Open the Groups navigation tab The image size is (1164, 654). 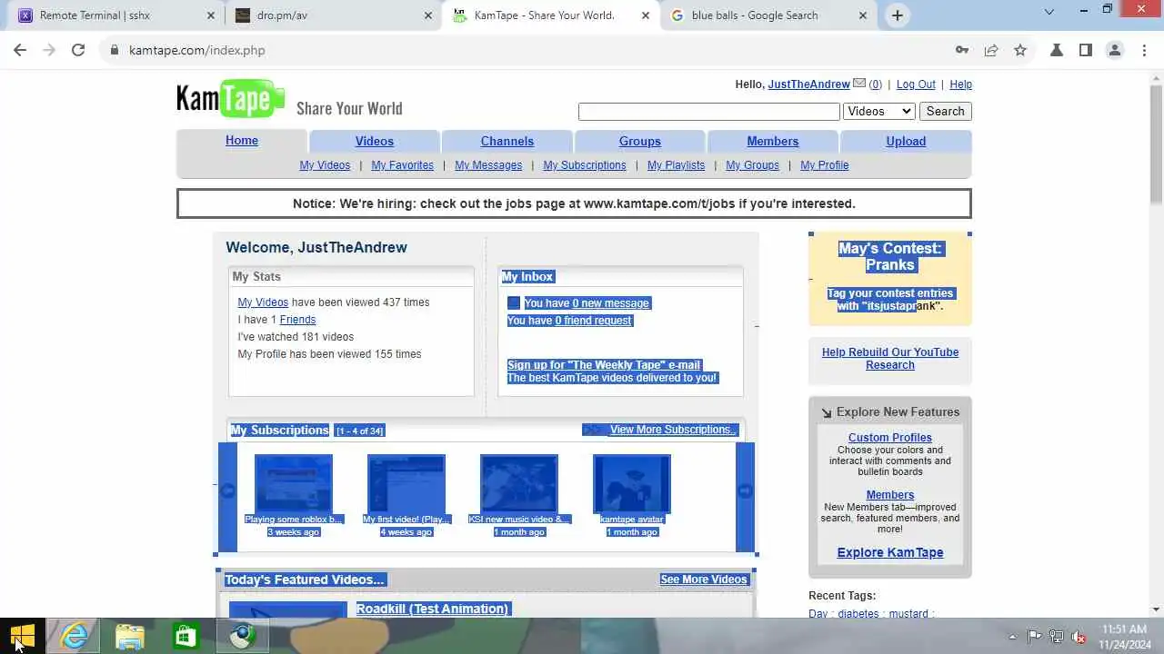point(640,142)
